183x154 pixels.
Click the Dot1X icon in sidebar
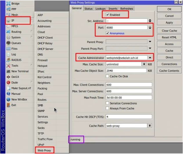8,77
